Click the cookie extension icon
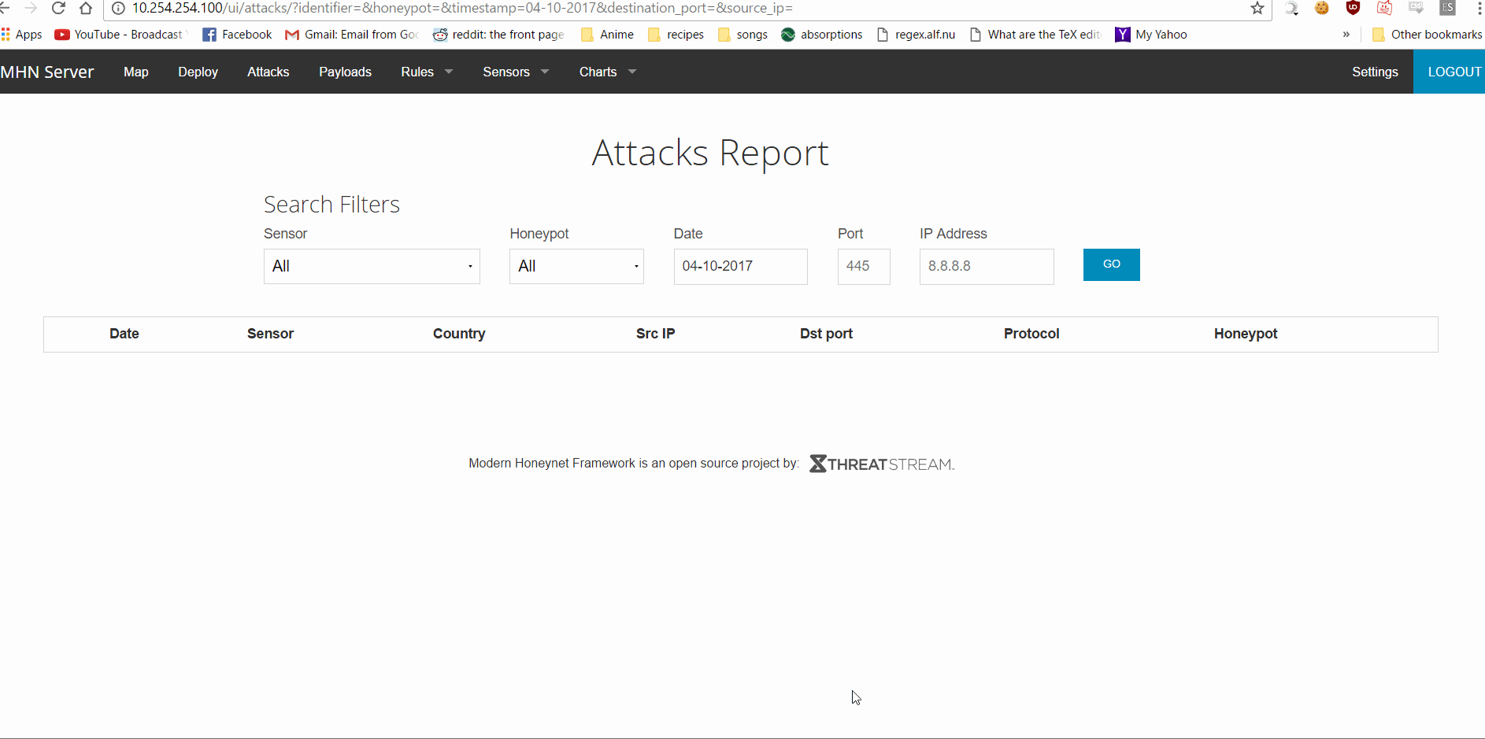1485x739 pixels. click(1322, 9)
